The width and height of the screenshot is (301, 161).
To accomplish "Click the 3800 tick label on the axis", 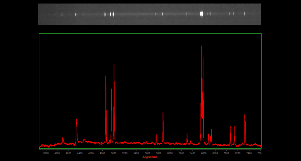I will coord(46,153).
